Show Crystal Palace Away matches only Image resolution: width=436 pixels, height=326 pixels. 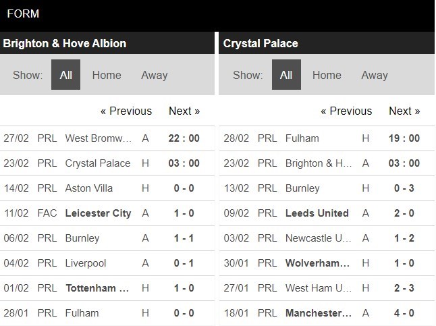click(x=374, y=75)
